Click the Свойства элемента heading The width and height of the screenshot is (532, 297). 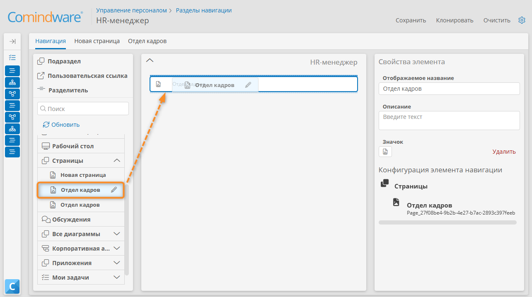[412, 62]
